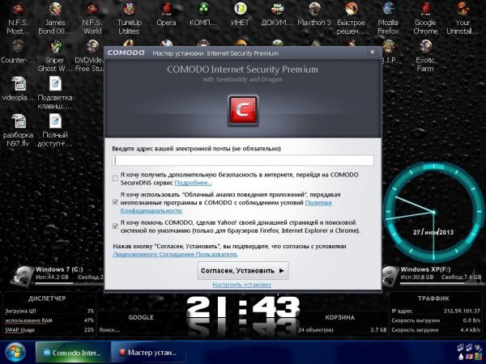Open DVDVideo Free Studio desktop icon
The width and height of the screenshot is (486, 364).
click(x=92, y=46)
